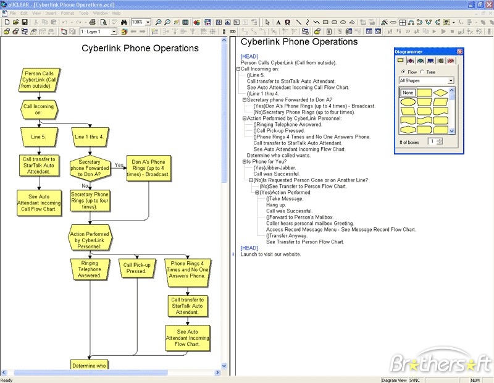Click the Save toolbar icon

pos(23,22)
